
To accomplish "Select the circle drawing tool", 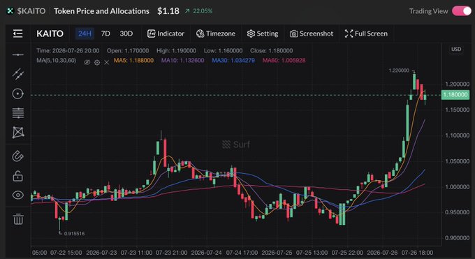I will [18, 94].
